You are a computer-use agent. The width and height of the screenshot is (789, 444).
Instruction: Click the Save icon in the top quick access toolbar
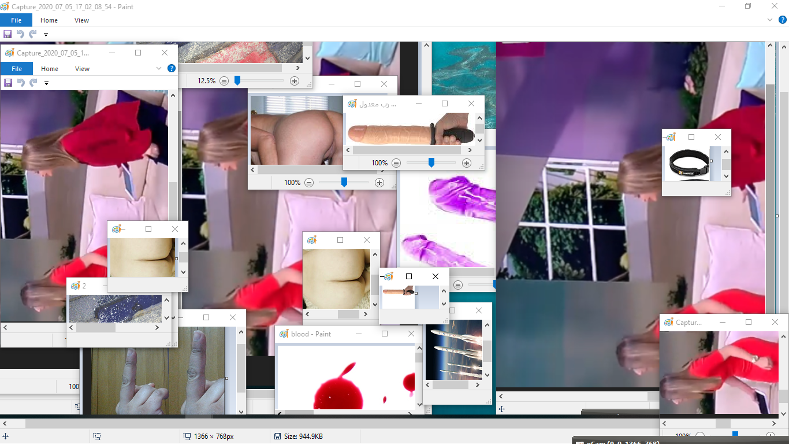8,34
